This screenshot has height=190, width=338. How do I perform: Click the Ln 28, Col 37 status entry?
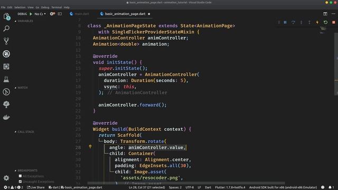tap(147, 187)
